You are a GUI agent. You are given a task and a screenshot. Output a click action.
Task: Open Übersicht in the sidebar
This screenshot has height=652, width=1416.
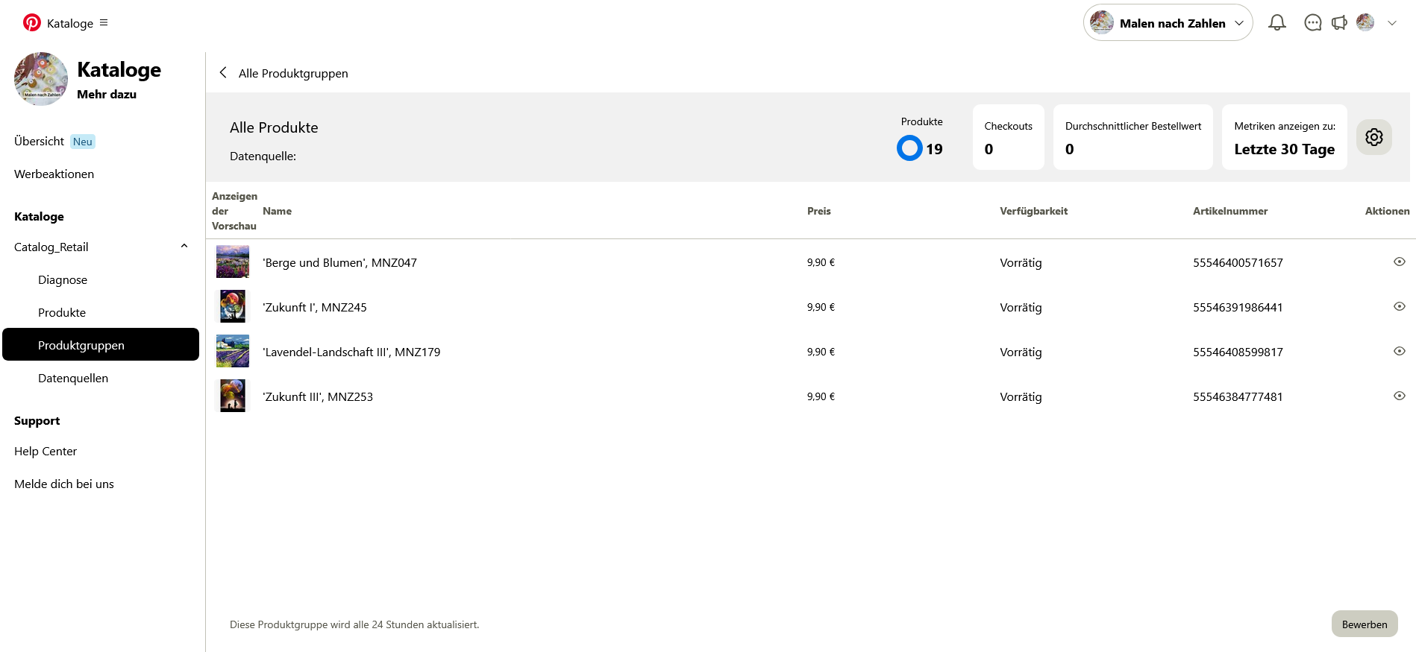point(39,142)
